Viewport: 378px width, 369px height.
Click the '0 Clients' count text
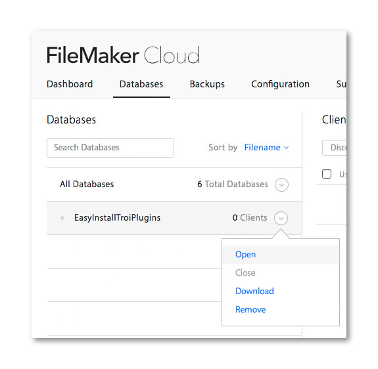pos(250,217)
